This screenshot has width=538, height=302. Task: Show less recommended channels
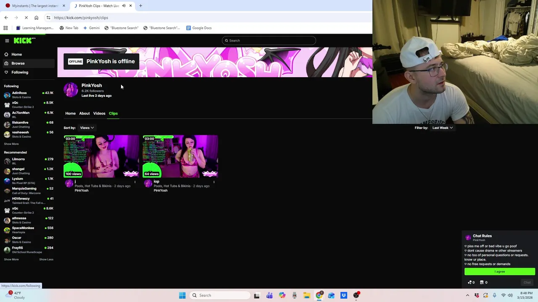[x=46, y=259]
